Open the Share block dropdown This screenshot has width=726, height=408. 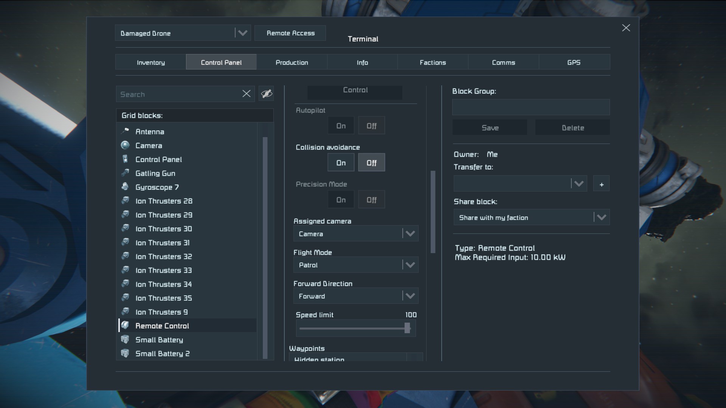(531, 217)
